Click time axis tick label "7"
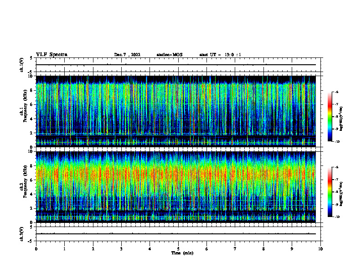Image resolution: width=361 pixels, height=279 pixels. click(x=235, y=249)
